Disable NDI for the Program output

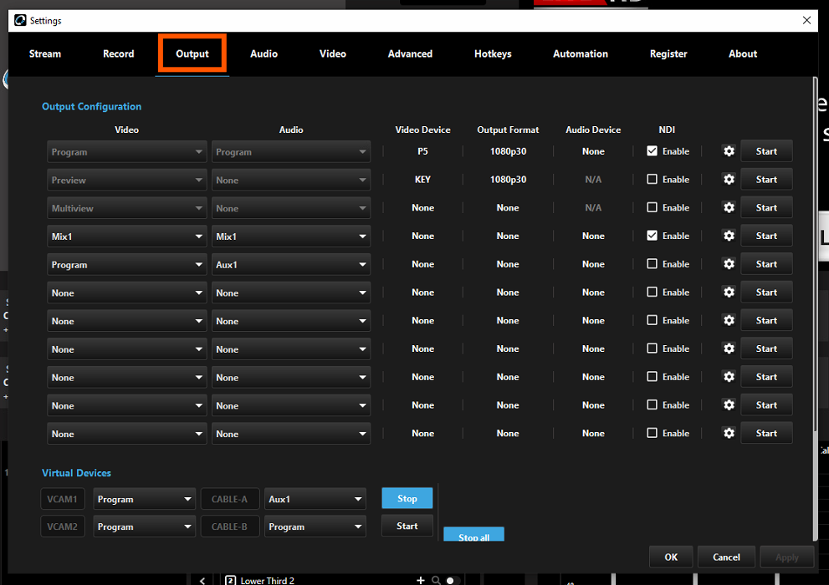652,151
